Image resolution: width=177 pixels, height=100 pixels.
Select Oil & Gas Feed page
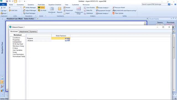pyautogui.click(x=18, y=44)
